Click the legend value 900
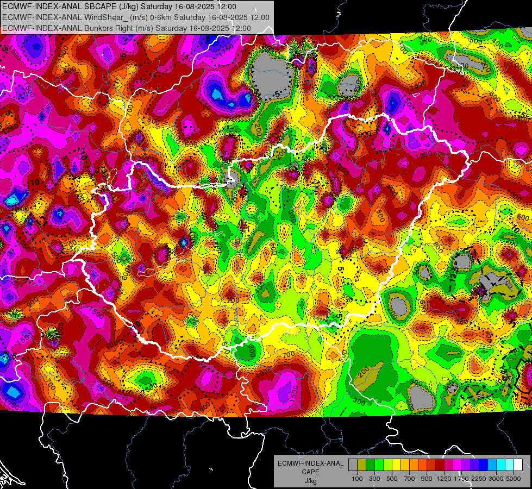 click(x=427, y=479)
